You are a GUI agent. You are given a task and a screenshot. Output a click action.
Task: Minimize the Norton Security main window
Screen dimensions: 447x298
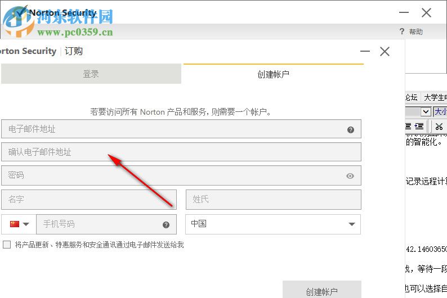(x=404, y=12)
